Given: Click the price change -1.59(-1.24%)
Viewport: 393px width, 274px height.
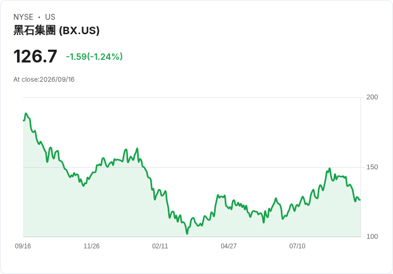Looking at the screenshot, I should click(x=94, y=57).
